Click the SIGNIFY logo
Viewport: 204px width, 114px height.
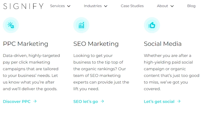[23, 6]
